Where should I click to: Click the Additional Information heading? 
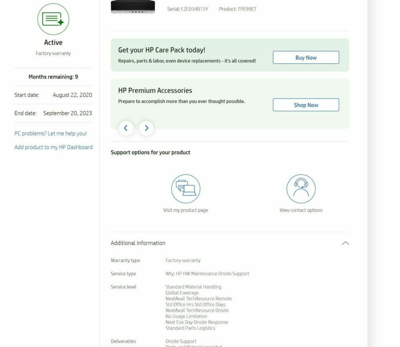[138, 243]
